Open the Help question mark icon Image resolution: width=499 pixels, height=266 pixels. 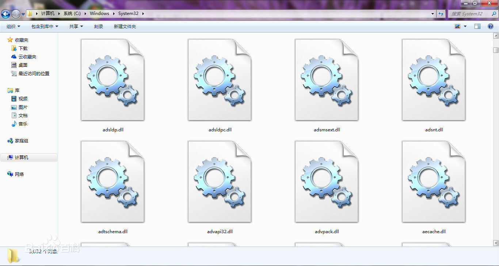[491, 26]
